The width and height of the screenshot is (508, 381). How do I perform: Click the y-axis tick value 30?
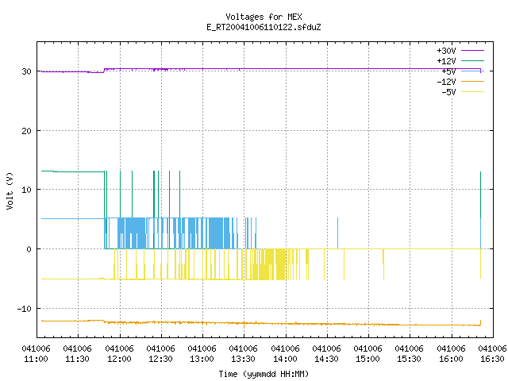(x=26, y=71)
